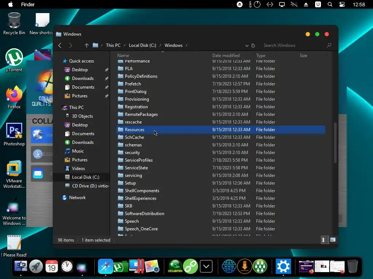373x279 pixels.
Task: Switch to details view layout button
Action: point(325,240)
